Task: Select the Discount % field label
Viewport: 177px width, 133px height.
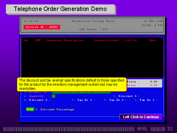Action: pyautogui.click(x=127, y=96)
